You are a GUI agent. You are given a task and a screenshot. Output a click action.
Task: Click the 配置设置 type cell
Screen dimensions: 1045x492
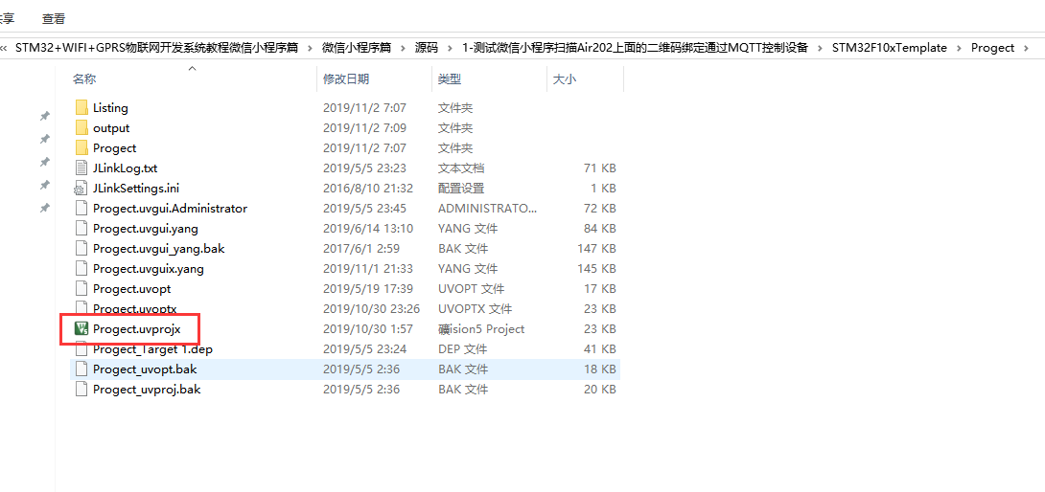coord(461,189)
